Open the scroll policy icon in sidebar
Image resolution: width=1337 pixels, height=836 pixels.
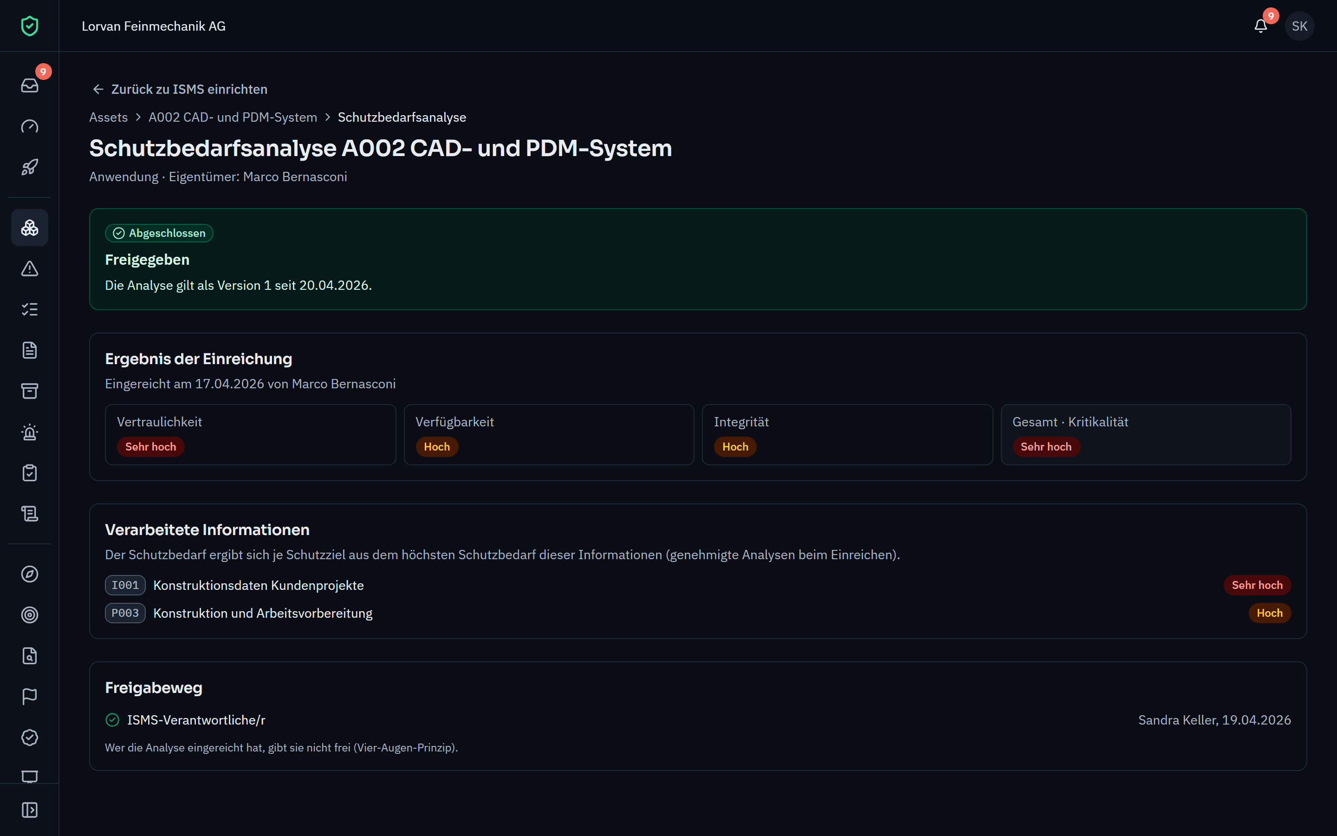[x=29, y=514]
